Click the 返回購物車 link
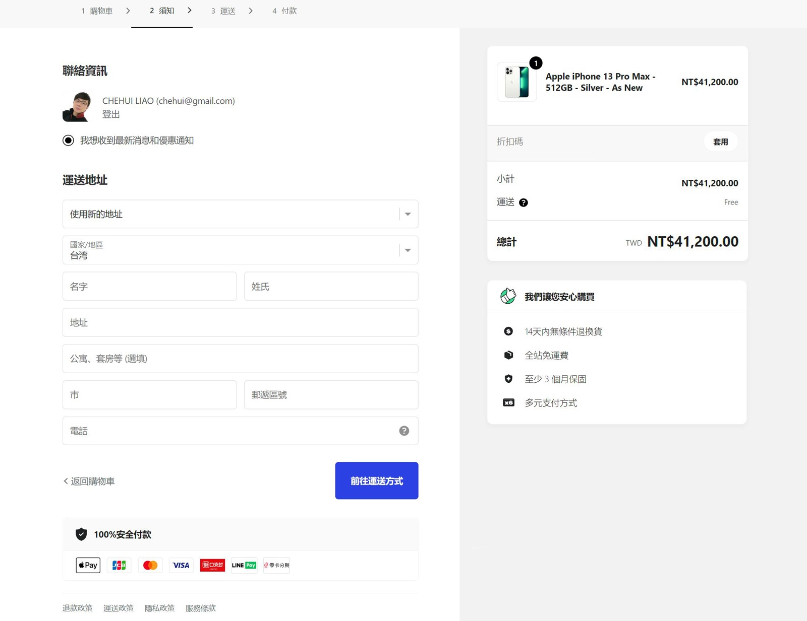The width and height of the screenshot is (807, 621). (x=89, y=481)
